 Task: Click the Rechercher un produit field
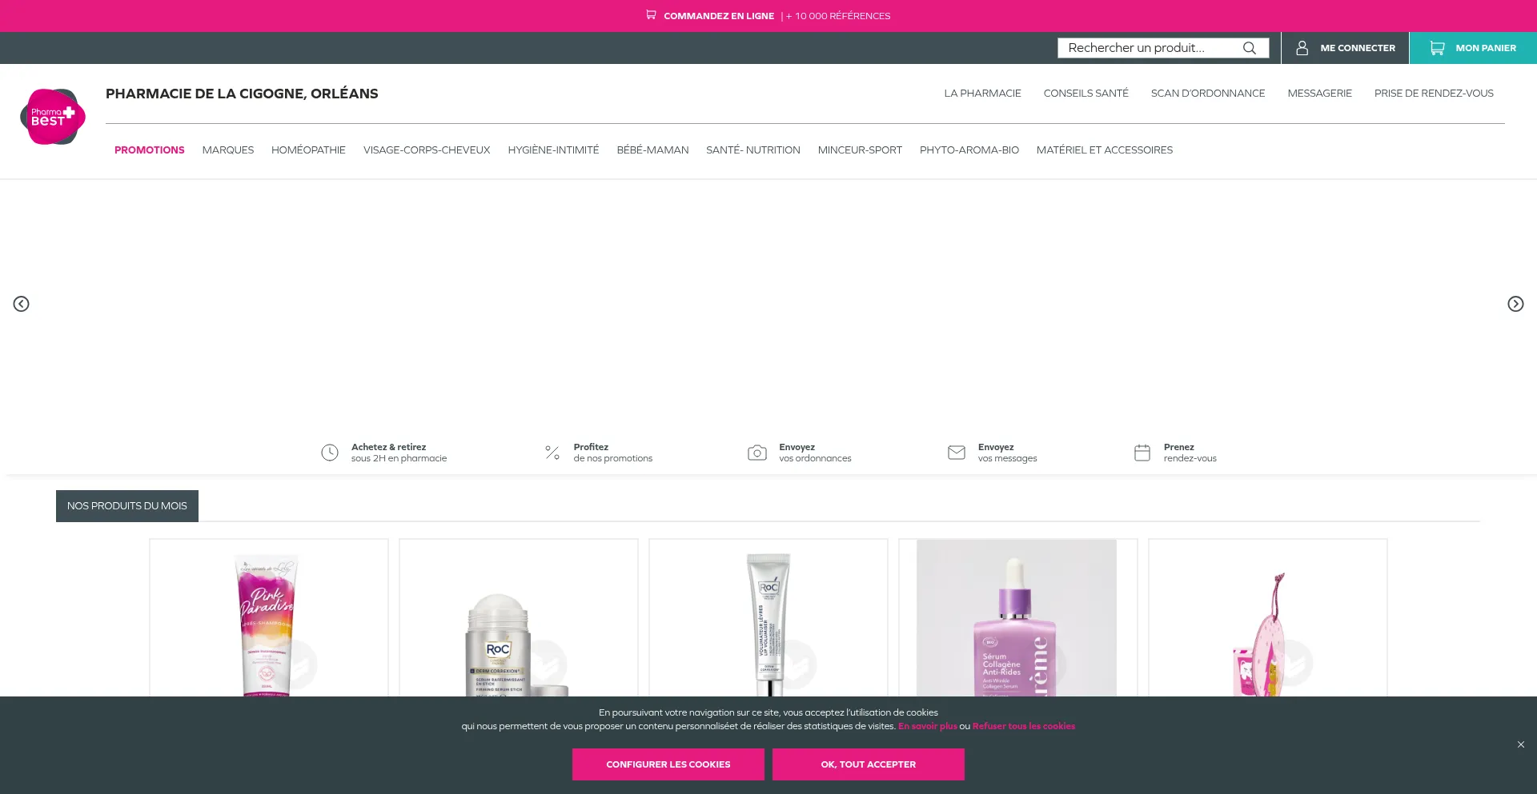(x=1149, y=48)
